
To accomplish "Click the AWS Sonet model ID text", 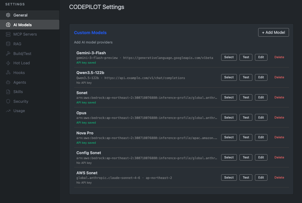I will coord(108,178).
